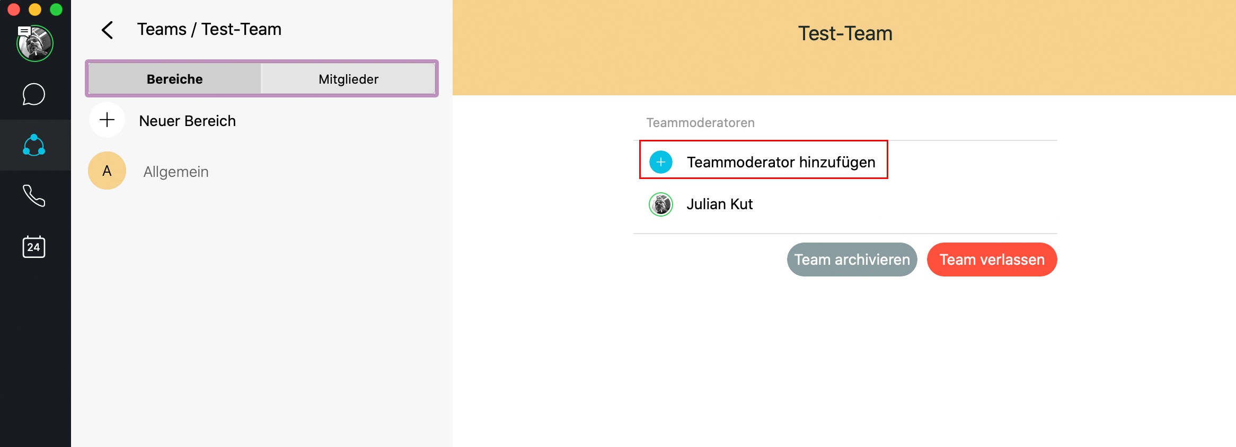Select the Teams sidebar icon
The width and height of the screenshot is (1236, 447).
click(34, 146)
